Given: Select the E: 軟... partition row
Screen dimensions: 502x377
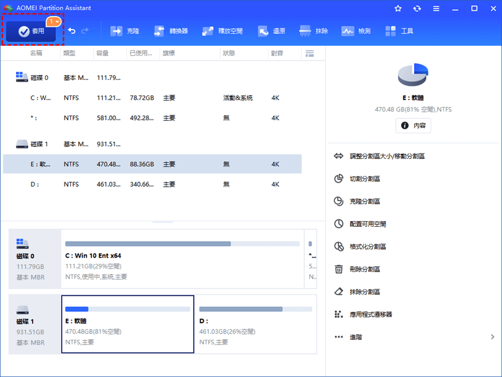Looking at the screenshot, I should tap(152, 164).
